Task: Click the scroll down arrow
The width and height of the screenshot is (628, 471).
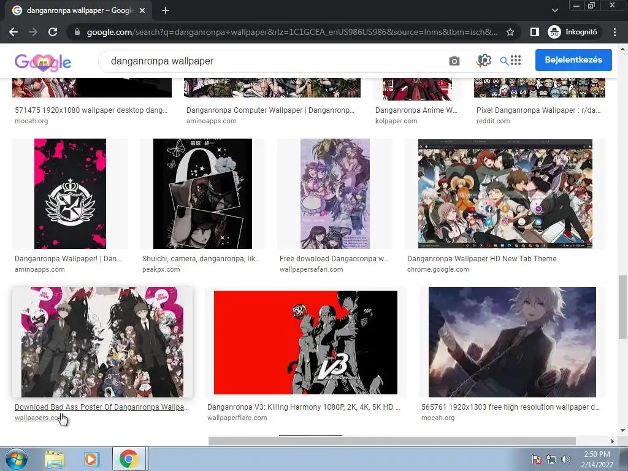Action: pos(622,431)
